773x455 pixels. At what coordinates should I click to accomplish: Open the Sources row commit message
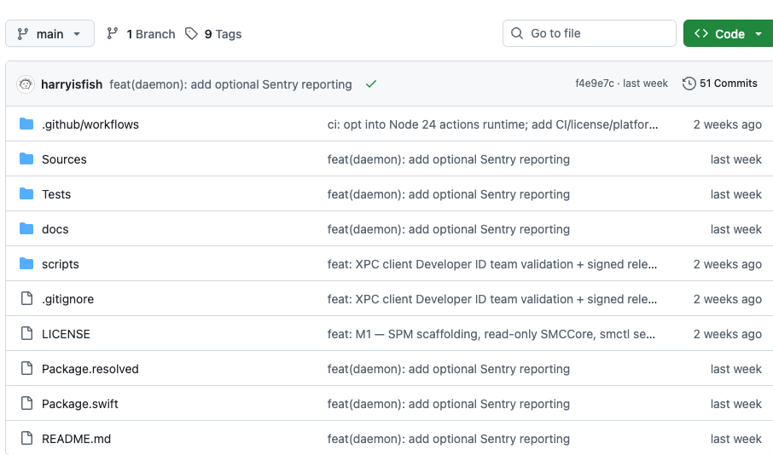pyautogui.click(x=449, y=159)
